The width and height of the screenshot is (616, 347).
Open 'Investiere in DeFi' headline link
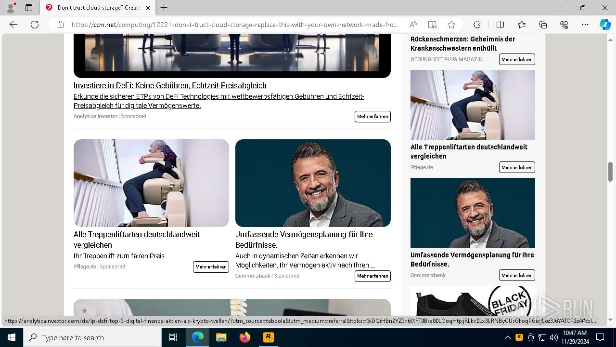[170, 85]
